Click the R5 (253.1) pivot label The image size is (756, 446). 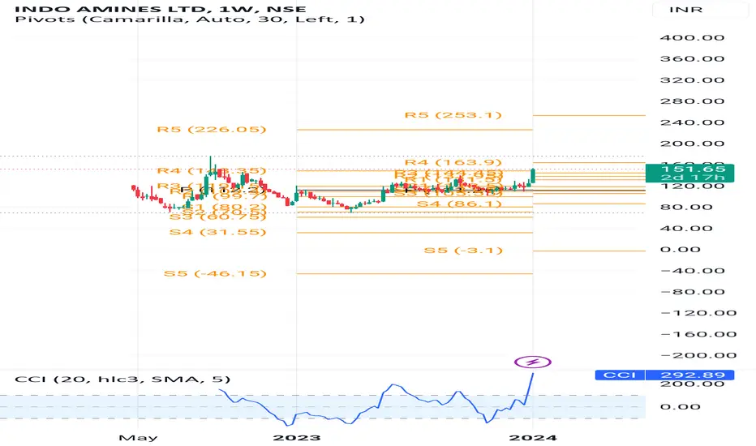[453, 115]
